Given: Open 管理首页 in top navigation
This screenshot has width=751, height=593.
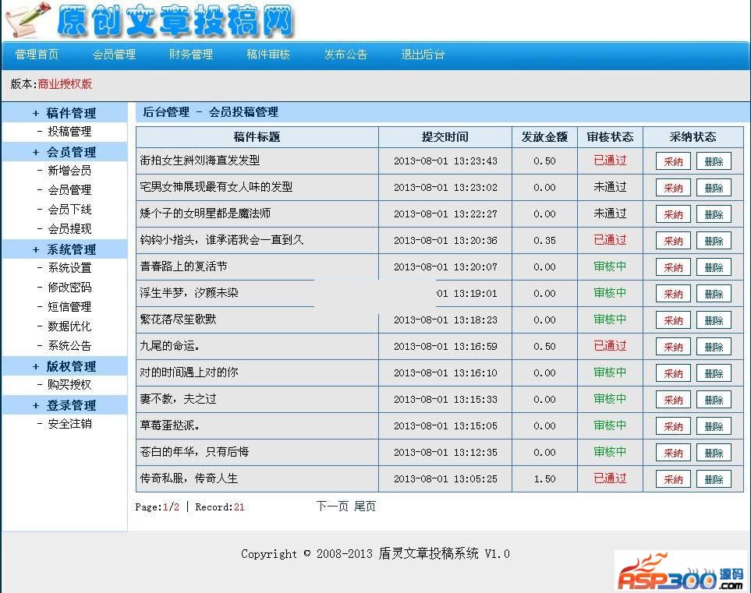Looking at the screenshot, I should click(x=37, y=55).
